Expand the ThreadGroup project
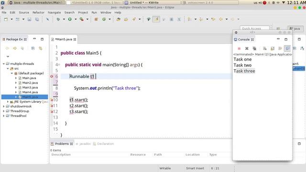Image resolution: width=306 pixels, height=172 pixels. point(4,111)
